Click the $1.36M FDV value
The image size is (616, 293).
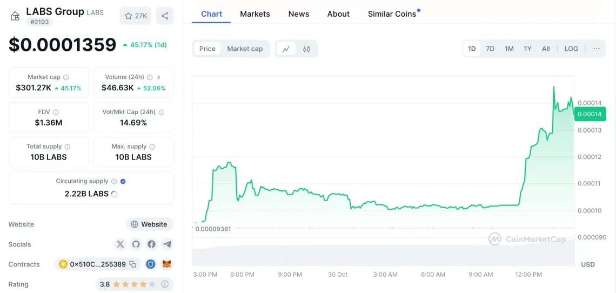[48, 123]
